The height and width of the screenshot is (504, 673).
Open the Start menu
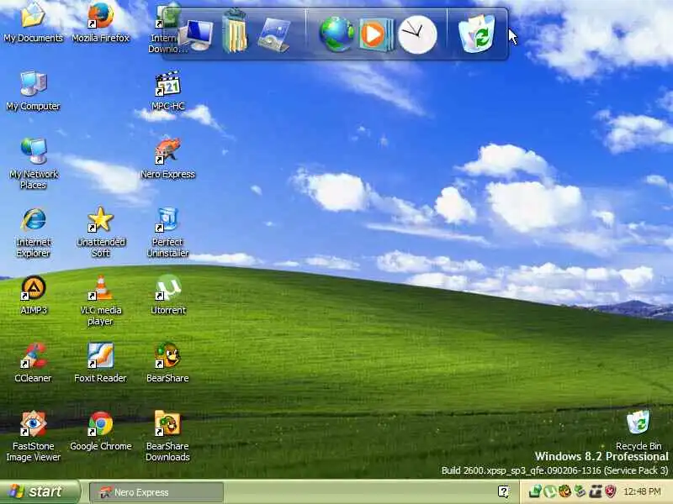point(40,491)
